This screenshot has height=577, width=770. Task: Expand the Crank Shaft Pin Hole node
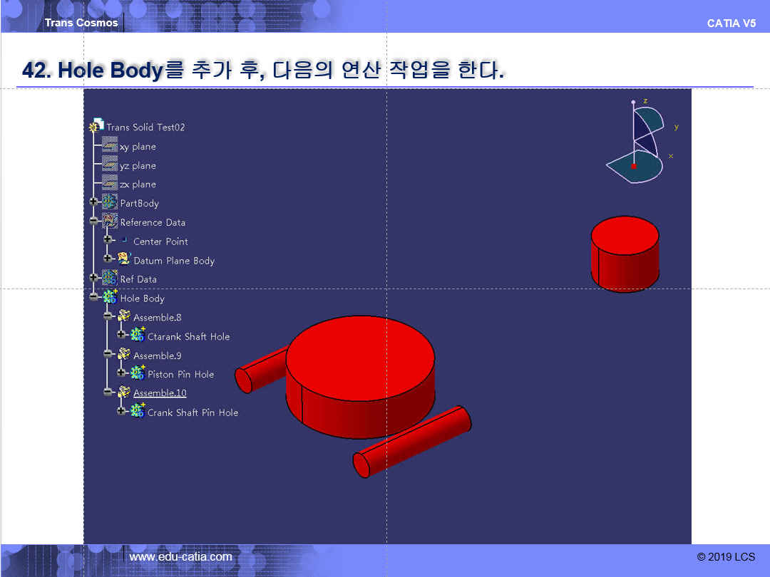click(121, 412)
